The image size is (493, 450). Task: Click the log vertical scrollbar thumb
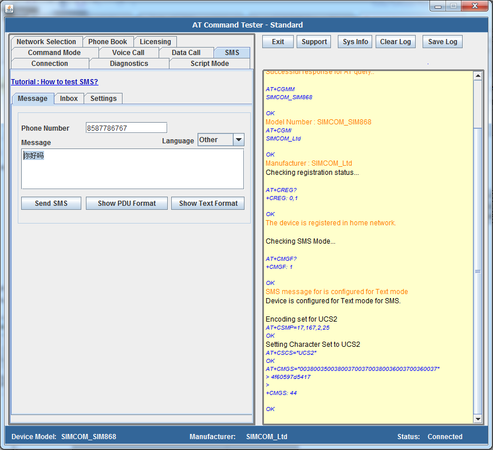pyautogui.click(x=478, y=271)
